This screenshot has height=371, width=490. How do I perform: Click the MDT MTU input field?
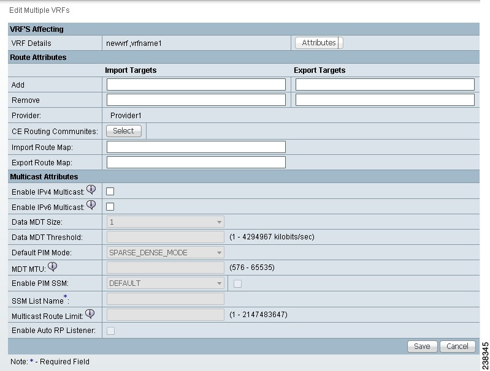point(166,268)
